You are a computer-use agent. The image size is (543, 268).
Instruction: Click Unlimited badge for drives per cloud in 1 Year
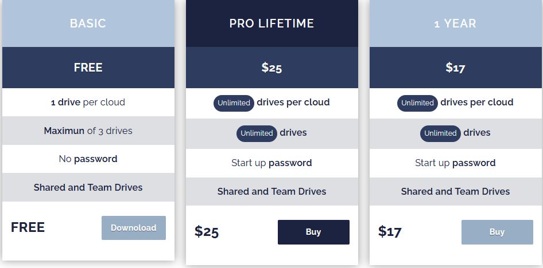pos(417,103)
